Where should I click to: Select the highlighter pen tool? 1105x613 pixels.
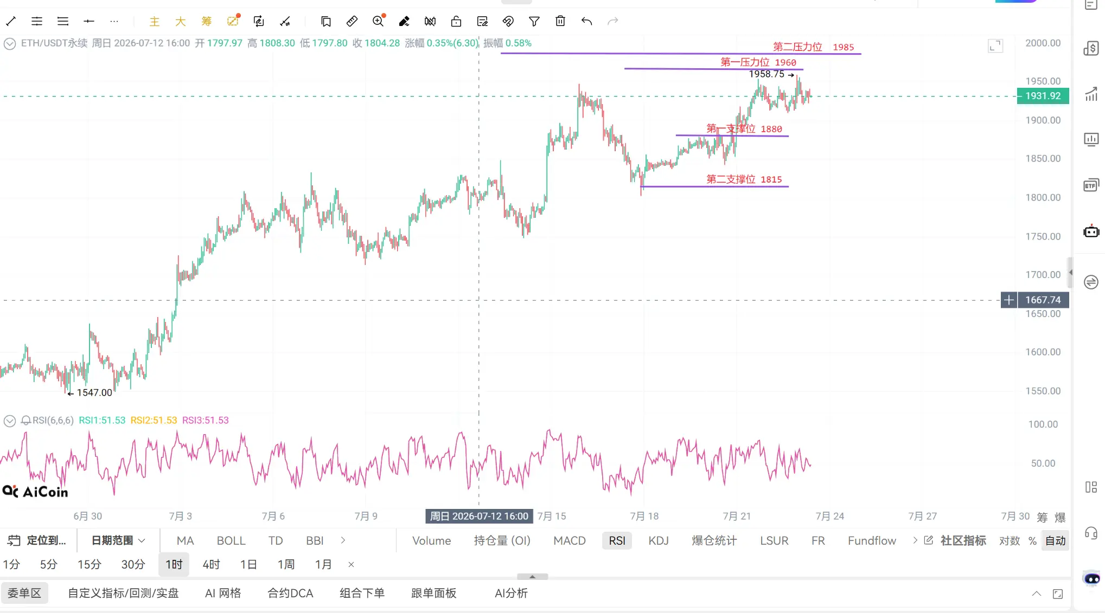(404, 21)
